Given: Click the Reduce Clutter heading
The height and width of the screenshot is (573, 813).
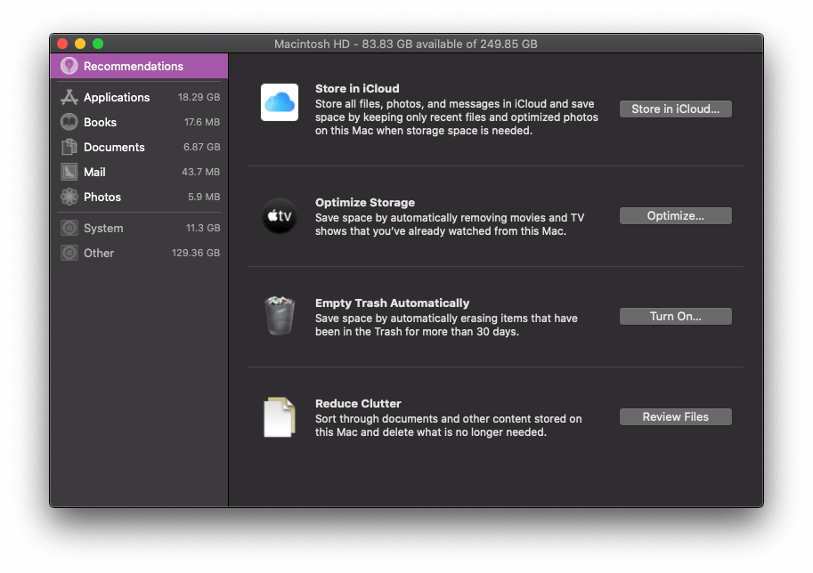Looking at the screenshot, I should pos(358,403).
